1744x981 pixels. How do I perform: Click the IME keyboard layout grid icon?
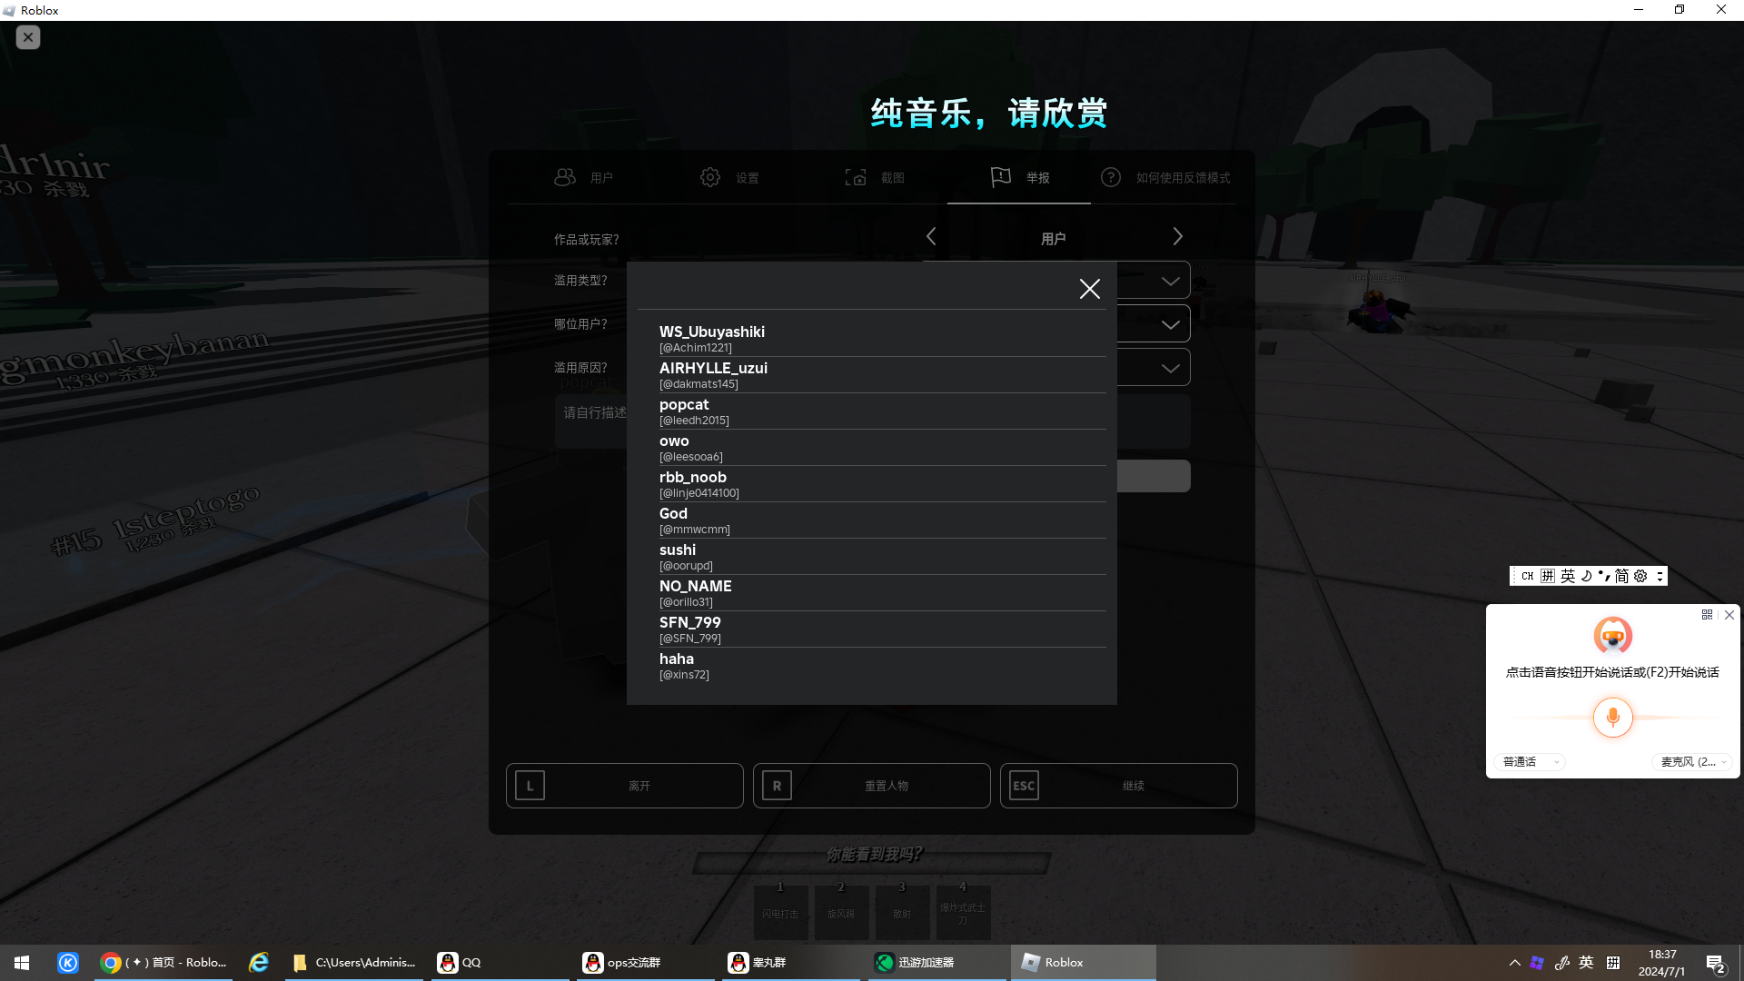coord(1548,576)
